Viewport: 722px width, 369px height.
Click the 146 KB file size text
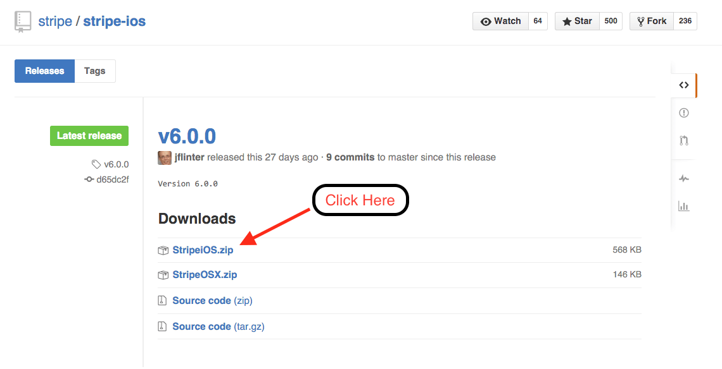pyautogui.click(x=627, y=274)
